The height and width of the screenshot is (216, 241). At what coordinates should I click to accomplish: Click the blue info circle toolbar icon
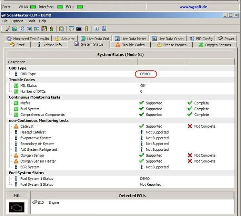pyautogui.click(x=96, y=29)
